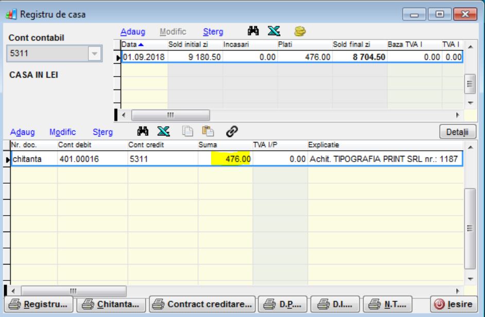Click upper grid scroll up arrow
This screenshot has width=485, height=317.
click(x=470, y=47)
